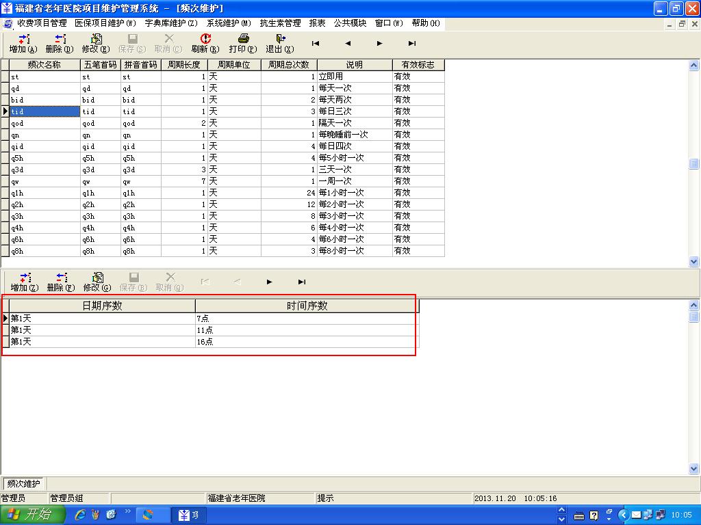Open the application icon in menu bar

tap(7, 23)
